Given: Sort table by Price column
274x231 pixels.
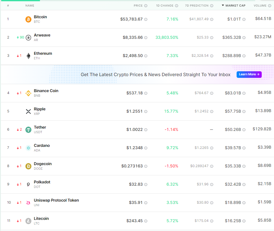Looking at the screenshot, I should tap(138, 6).
